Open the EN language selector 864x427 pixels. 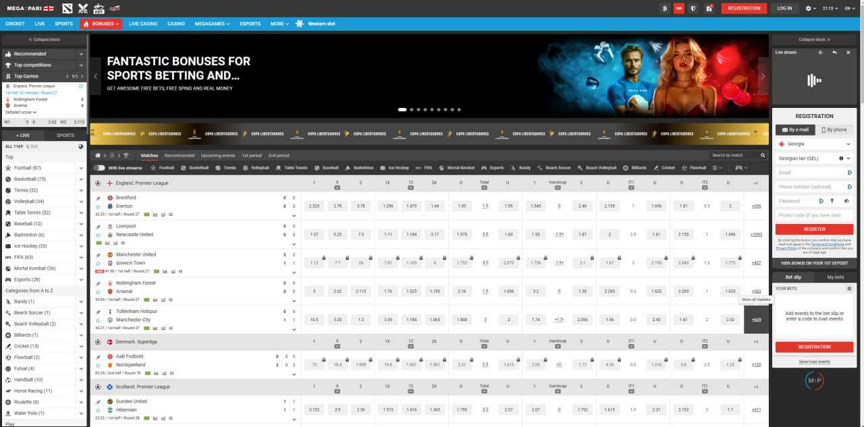click(850, 8)
